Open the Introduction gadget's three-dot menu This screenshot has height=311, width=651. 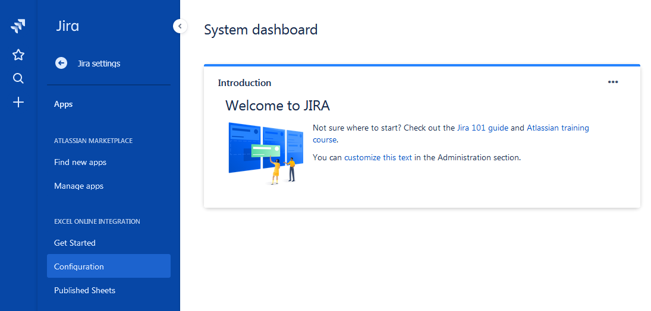613,82
